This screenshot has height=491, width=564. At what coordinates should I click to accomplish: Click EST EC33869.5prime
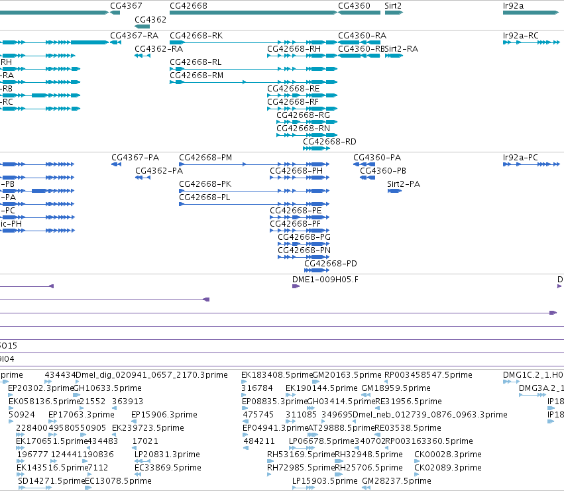[x=138, y=474]
